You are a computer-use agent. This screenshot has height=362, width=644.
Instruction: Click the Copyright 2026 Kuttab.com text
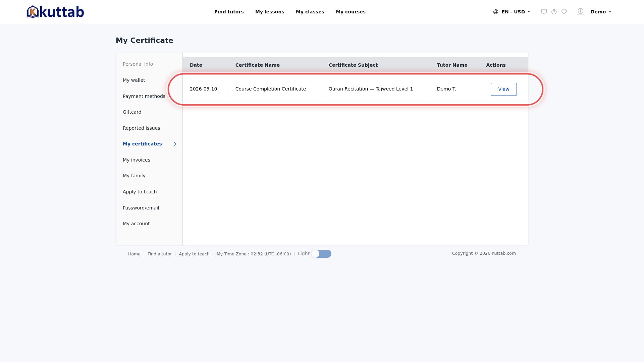point(484,253)
